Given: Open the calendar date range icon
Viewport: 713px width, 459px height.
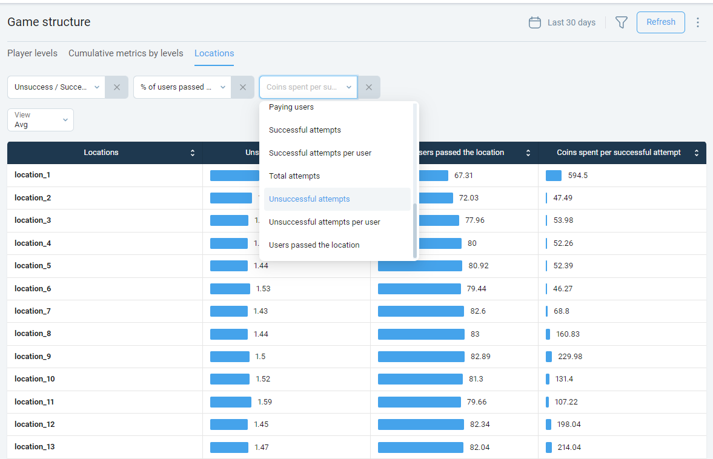Looking at the screenshot, I should coord(534,22).
